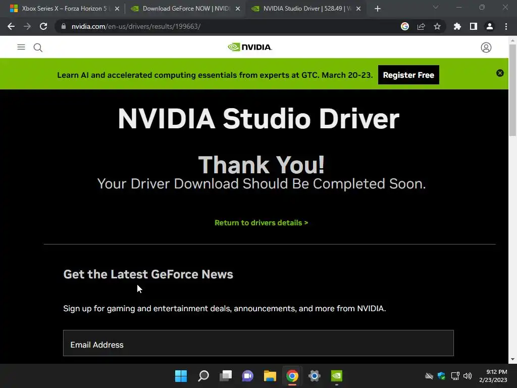Click the scrollbar up arrow
517x388 pixels.
pyautogui.click(x=512, y=40)
